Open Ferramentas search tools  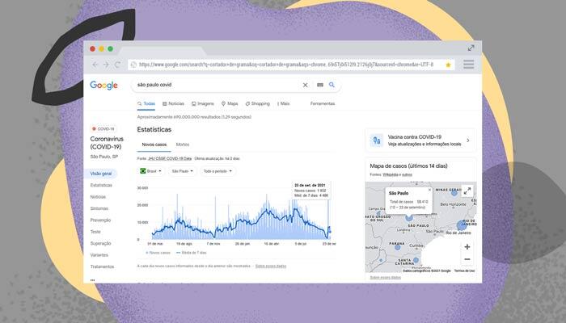[323, 104]
